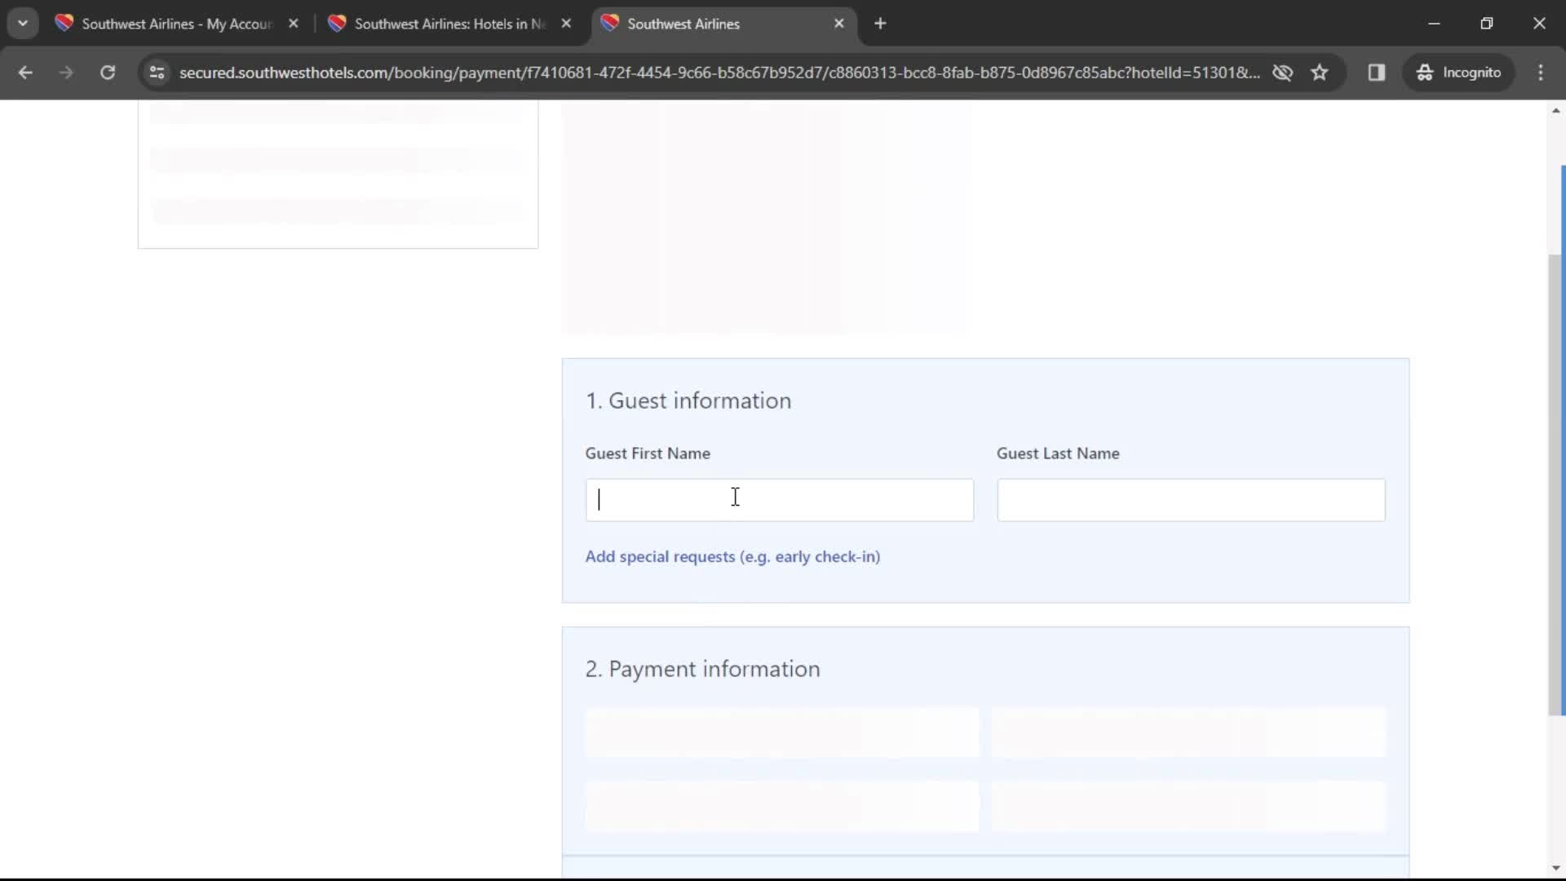Click the browser extensions icon
The width and height of the screenshot is (1566, 881).
[x=1377, y=73]
